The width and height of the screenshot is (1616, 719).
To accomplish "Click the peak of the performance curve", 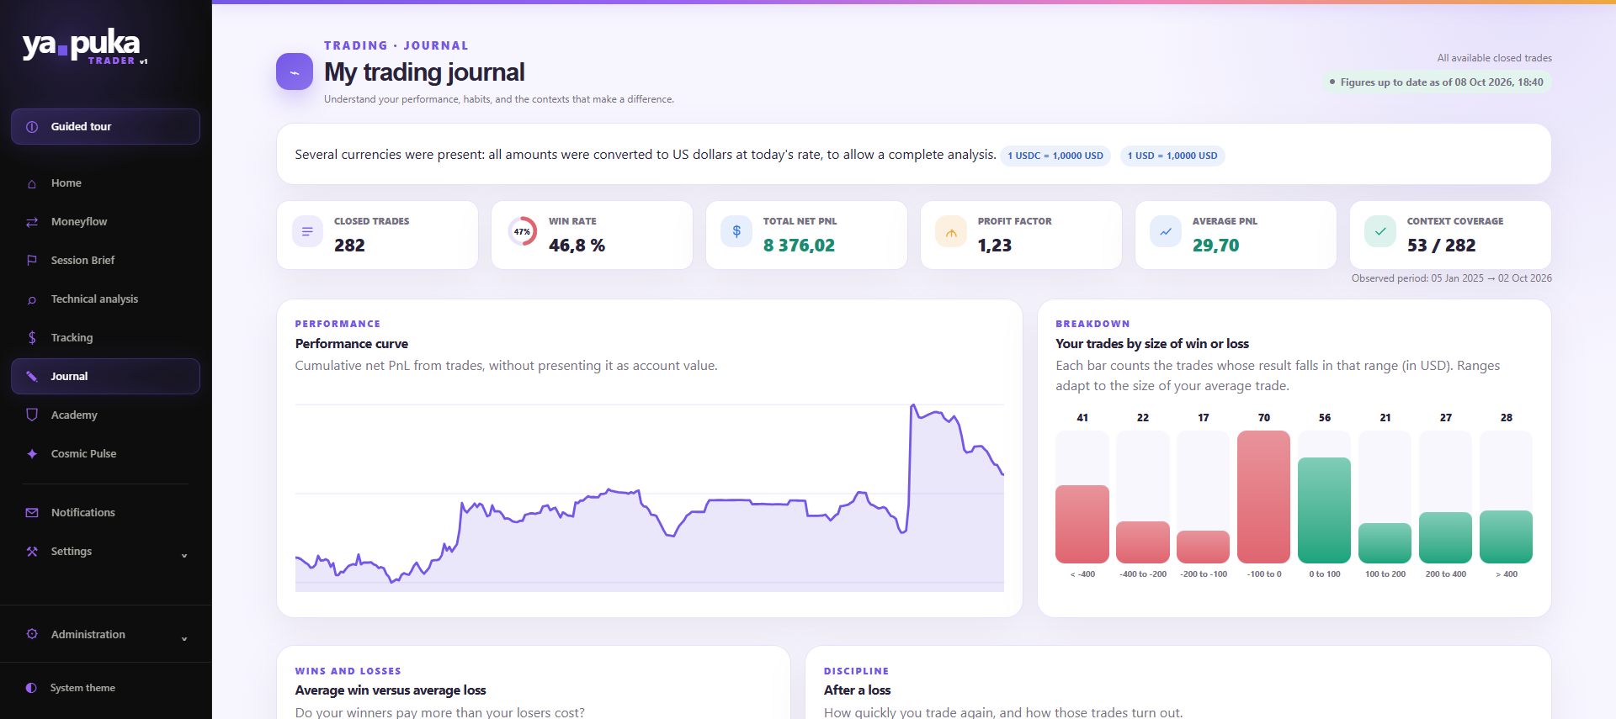I will pos(913,407).
